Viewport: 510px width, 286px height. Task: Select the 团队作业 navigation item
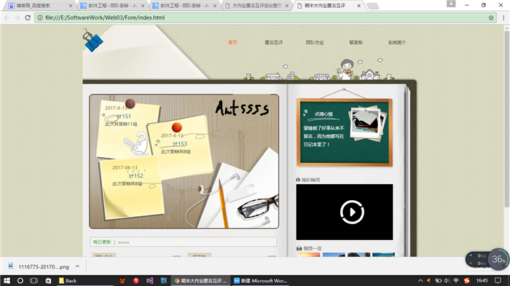click(x=315, y=43)
